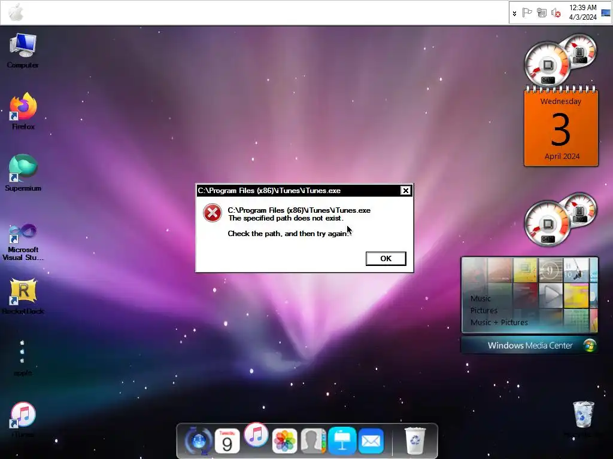Click 'The specified path does not exist.' text
The width and height of the screenshot is (613, 459).
286,218
